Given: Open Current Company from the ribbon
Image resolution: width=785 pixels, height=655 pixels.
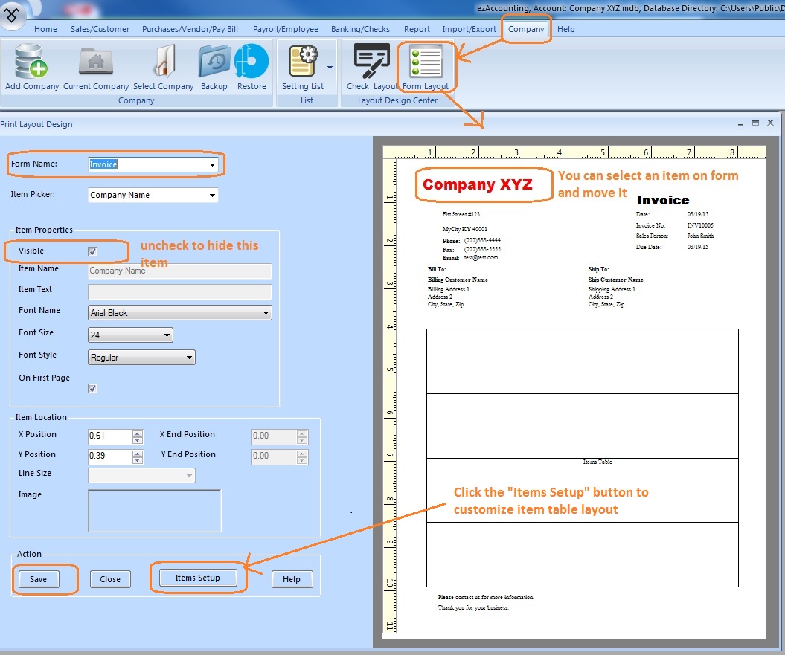Looking at the screenshot, I should point(96,63).
